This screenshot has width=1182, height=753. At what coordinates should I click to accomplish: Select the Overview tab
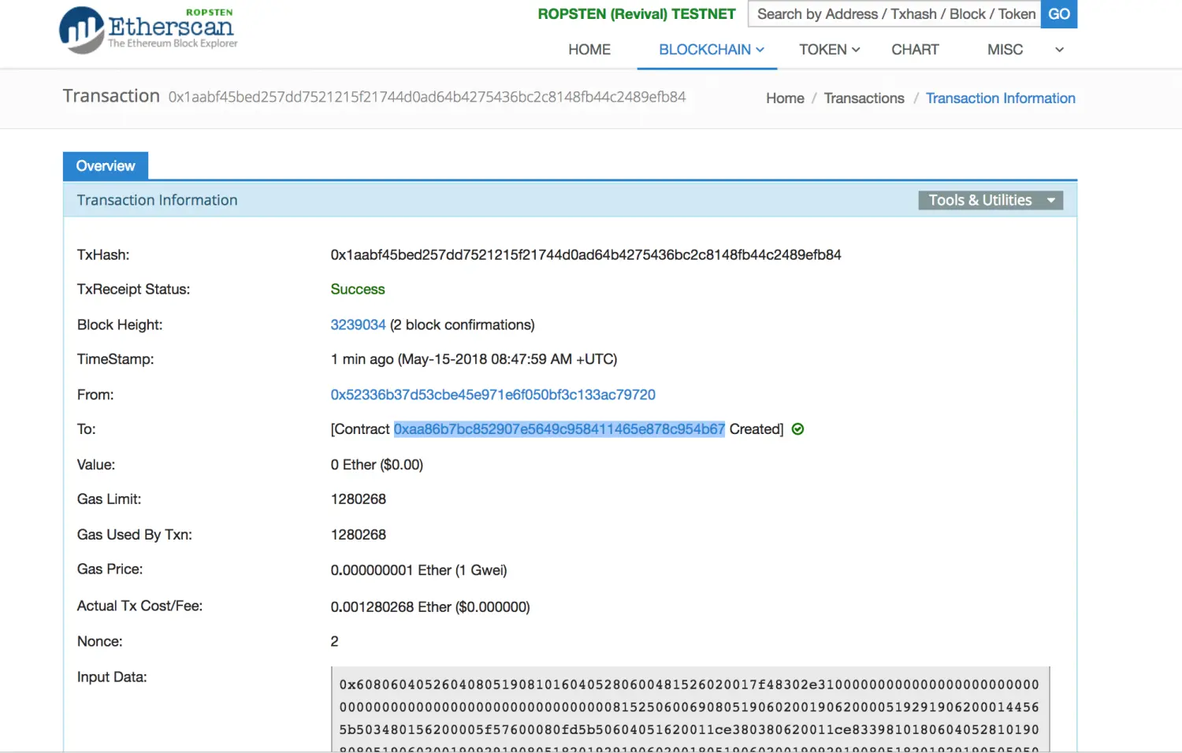(106, 166)
